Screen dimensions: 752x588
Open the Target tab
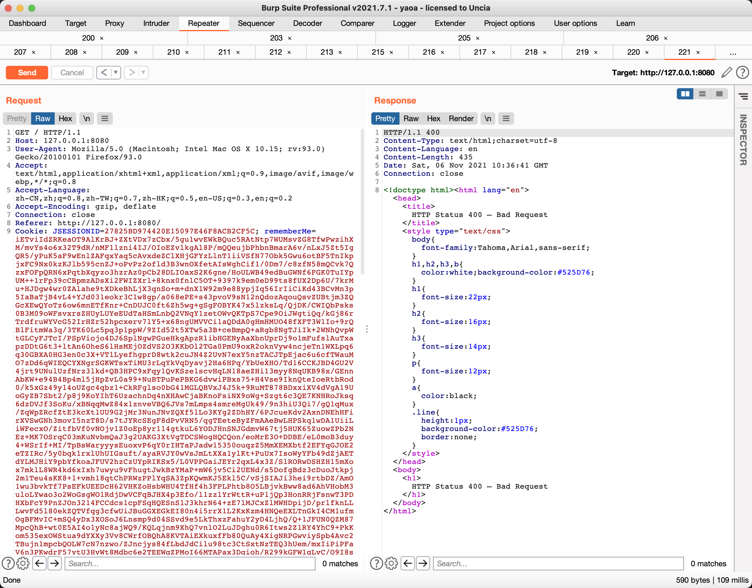coord(76,24)
